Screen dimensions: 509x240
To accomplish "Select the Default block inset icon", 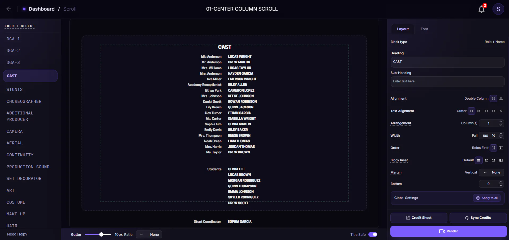I will coord(479,160).
